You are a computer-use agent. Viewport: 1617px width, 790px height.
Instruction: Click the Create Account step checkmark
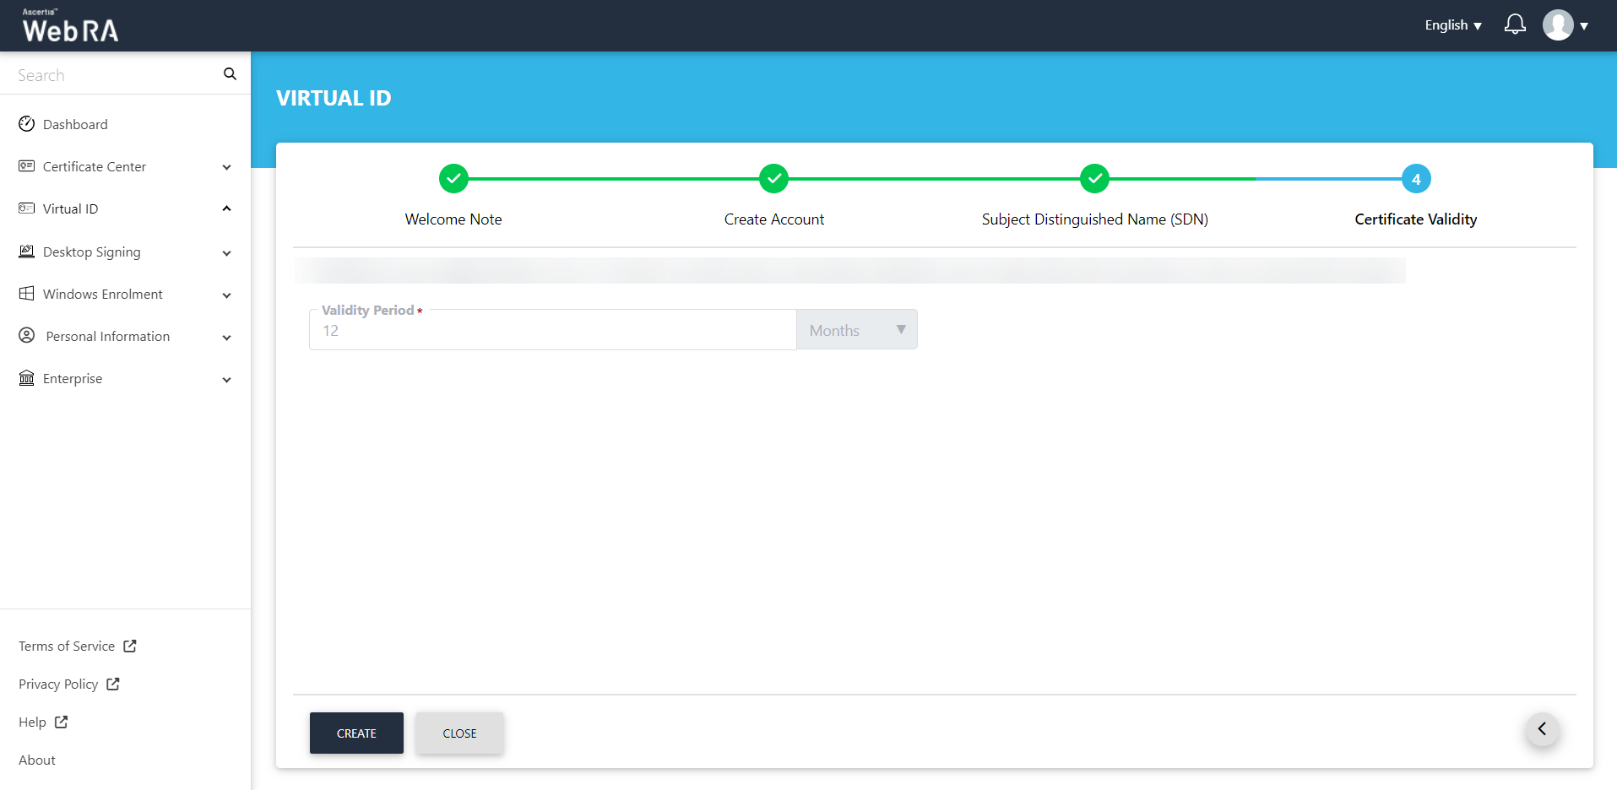coord(773,179)
